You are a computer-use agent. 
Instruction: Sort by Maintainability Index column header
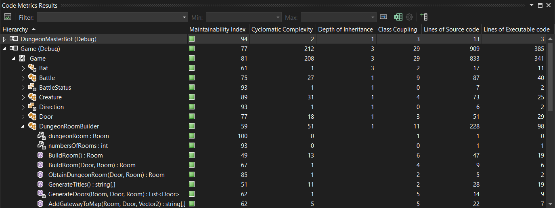(218, 29)
